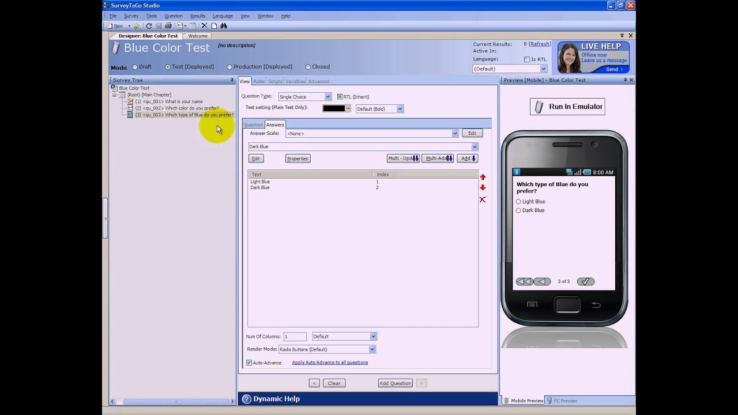Uncheck the Auto-Advance checkbox
The image size is (738, 415).
click(x=249, y=363)
